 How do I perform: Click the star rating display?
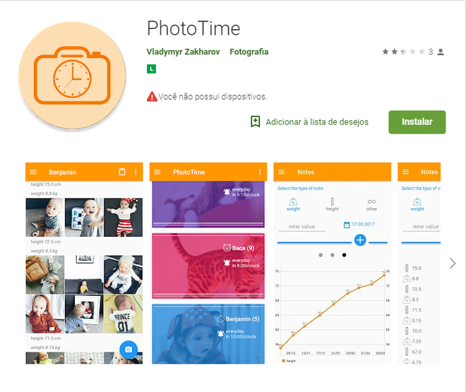pos(403,52)
